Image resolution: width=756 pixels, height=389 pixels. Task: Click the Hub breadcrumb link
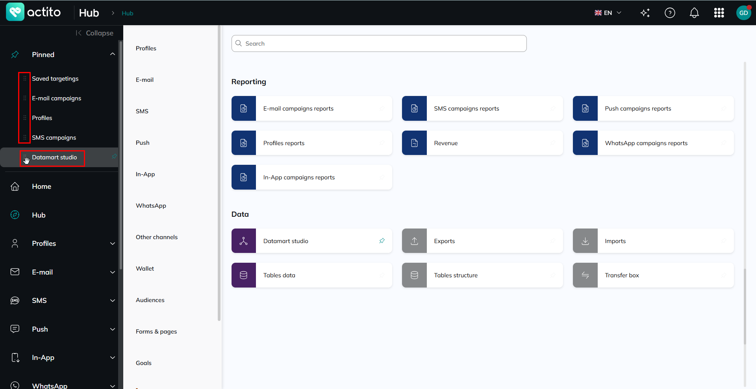[128, 13]
